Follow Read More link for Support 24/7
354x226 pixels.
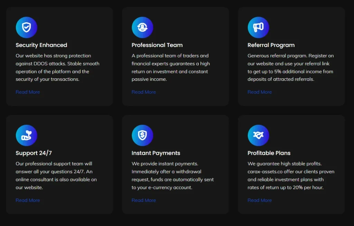tap(28, 200)
